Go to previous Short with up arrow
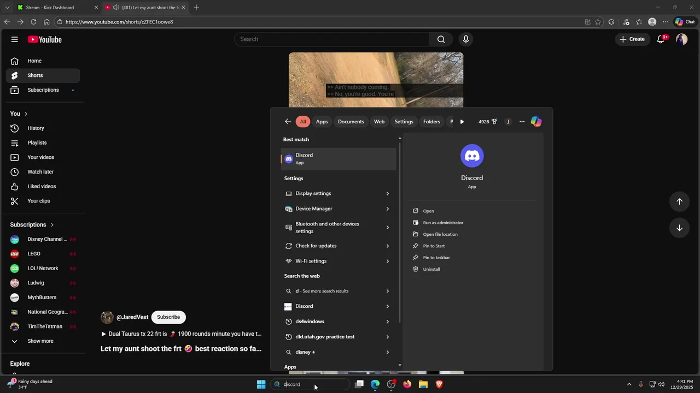700x393 pixels. point(679,201)
